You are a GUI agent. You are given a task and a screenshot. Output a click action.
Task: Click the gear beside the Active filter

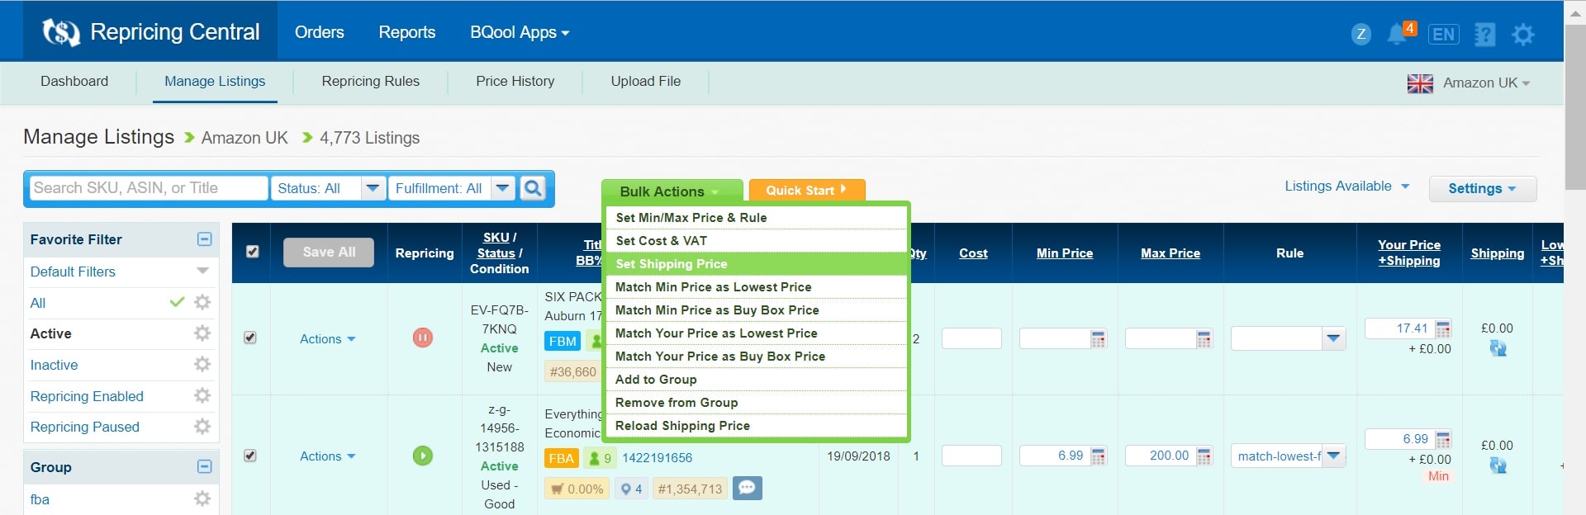pos(202,333)
